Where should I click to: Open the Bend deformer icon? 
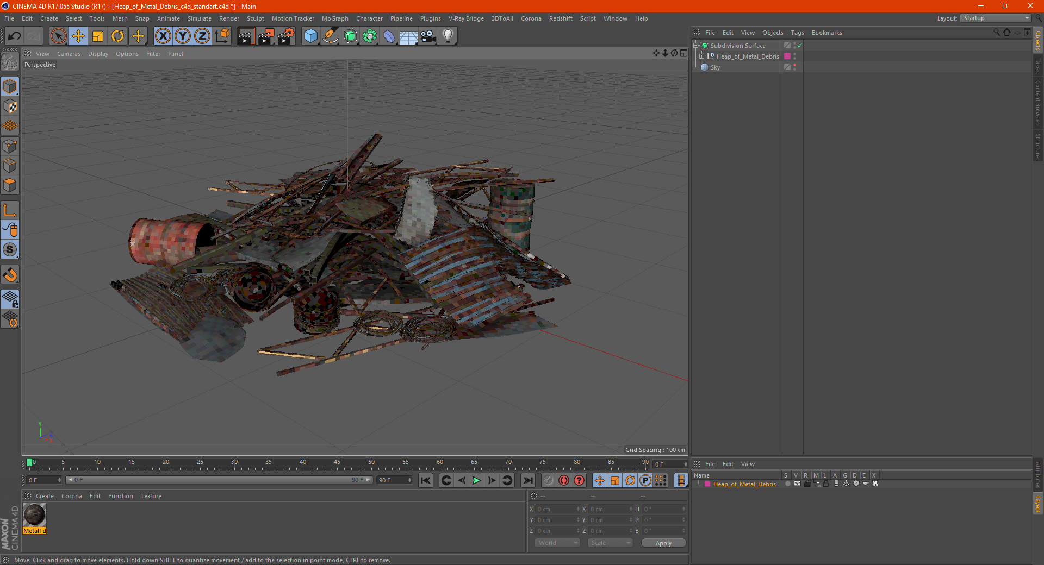coord(389,36)
